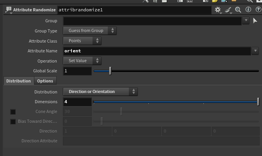This screenshot has width=262, height=156.
Task: Open the gear parameter settings menu
Action: (218, 10)
